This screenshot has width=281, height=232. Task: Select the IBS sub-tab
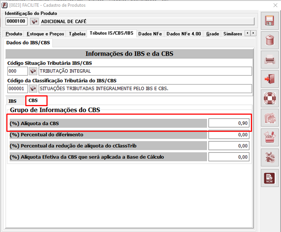[12, 101]
